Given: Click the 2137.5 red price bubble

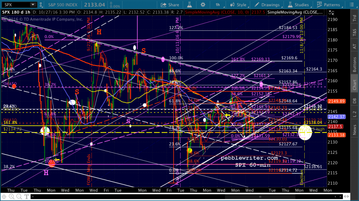Looking at the screenshot, I should pyautogui.click(x=336, y=127).
